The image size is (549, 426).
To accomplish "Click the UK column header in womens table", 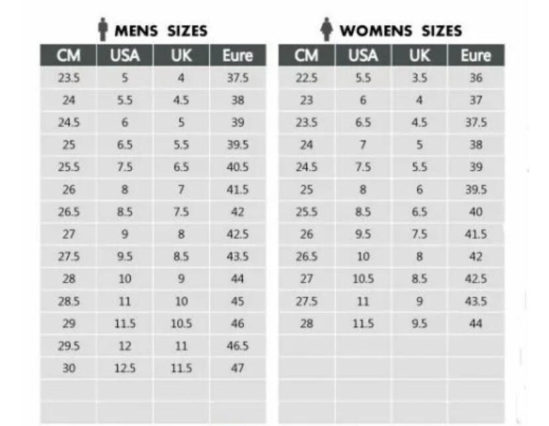I will coord(419,56).
